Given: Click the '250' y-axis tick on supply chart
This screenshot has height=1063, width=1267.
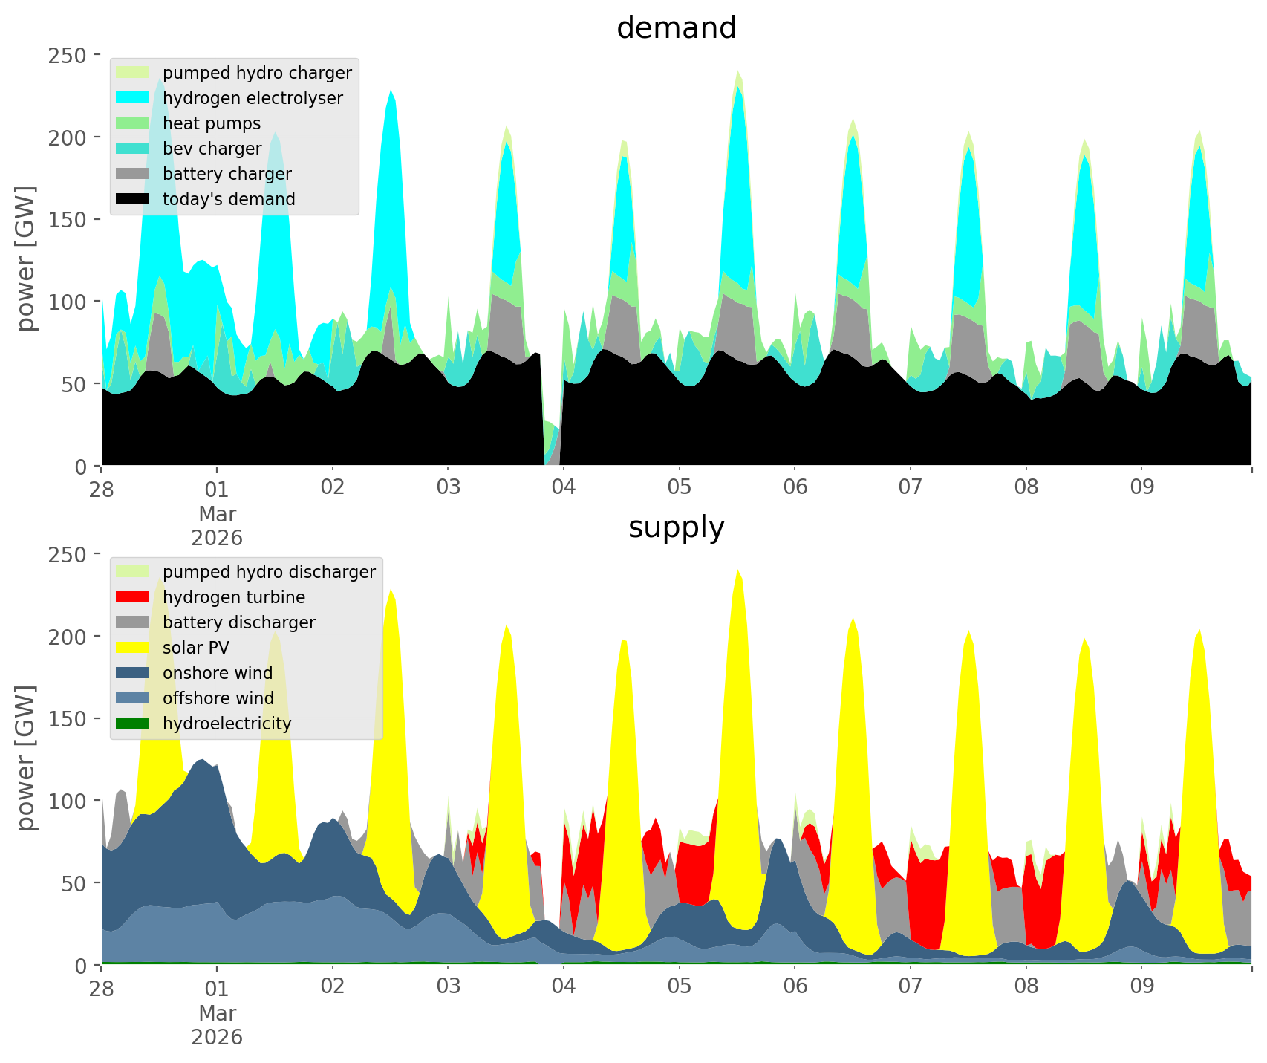Looking at the screenshot, I should pyautogui.click(x=73, y=554).
